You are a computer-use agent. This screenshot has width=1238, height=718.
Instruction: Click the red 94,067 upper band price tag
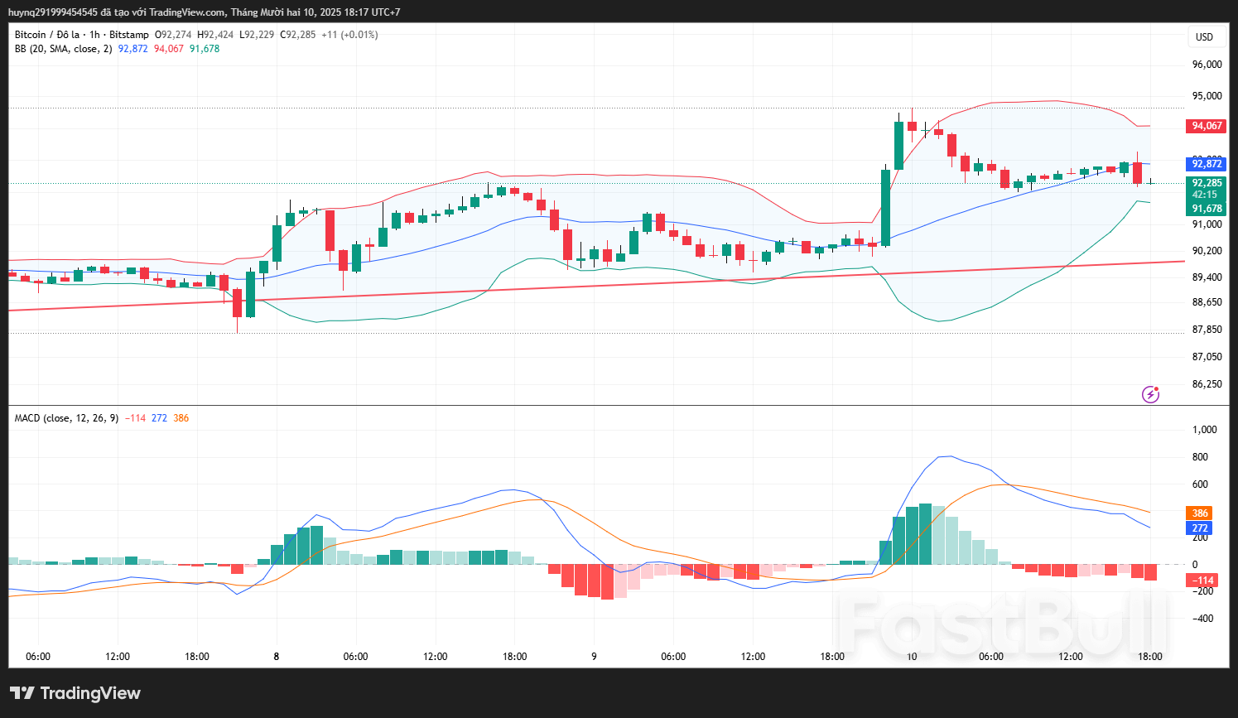point(1207,126)
